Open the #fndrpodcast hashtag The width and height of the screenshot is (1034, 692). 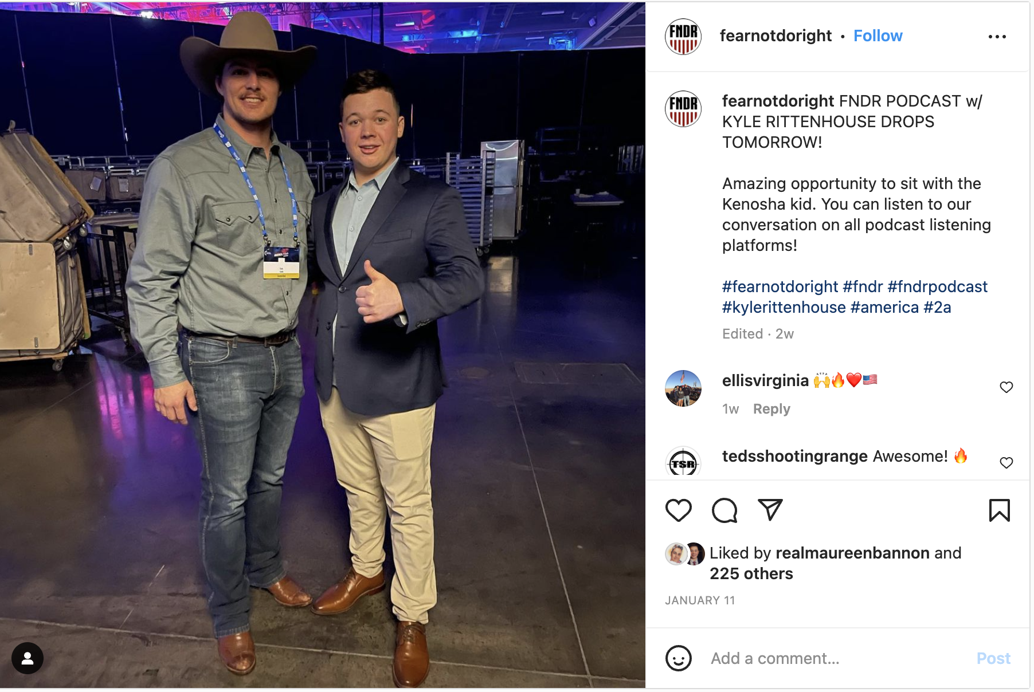pos(938,286)
